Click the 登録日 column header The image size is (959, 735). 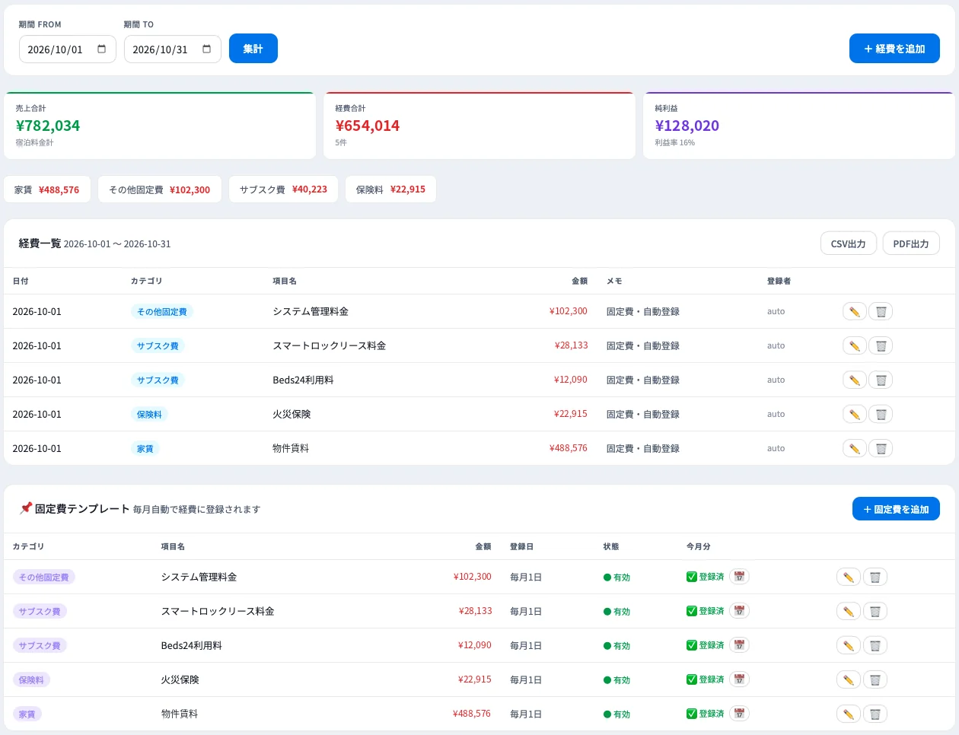(x=521, y=546)
